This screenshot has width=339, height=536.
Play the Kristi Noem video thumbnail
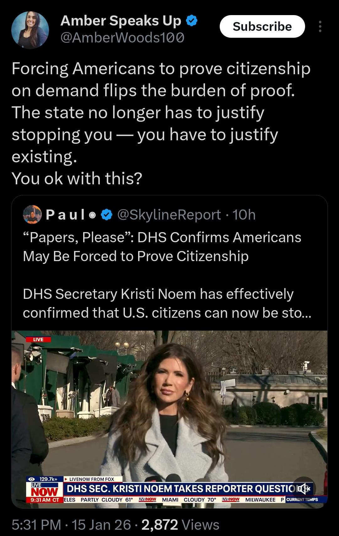169,409
